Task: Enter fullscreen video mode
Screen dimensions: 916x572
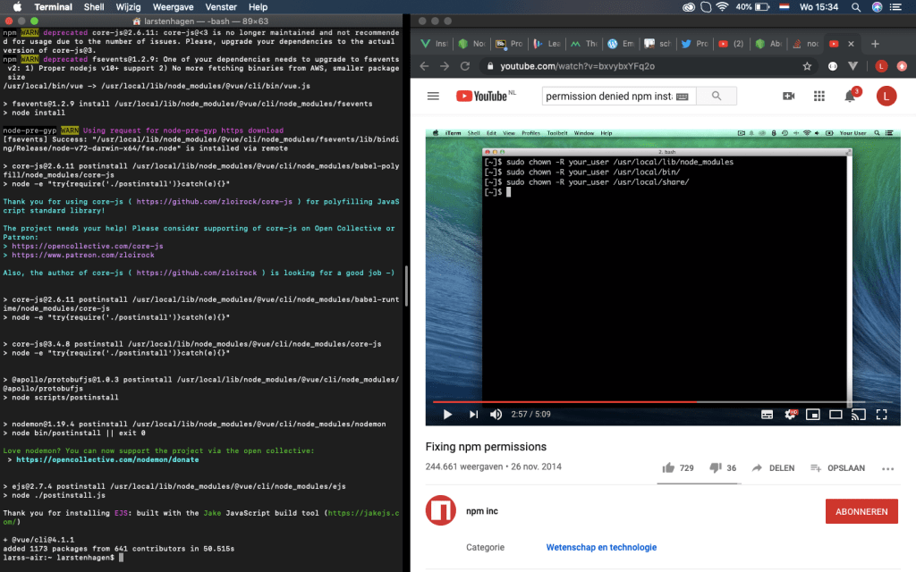Action: tap(881, 414)
